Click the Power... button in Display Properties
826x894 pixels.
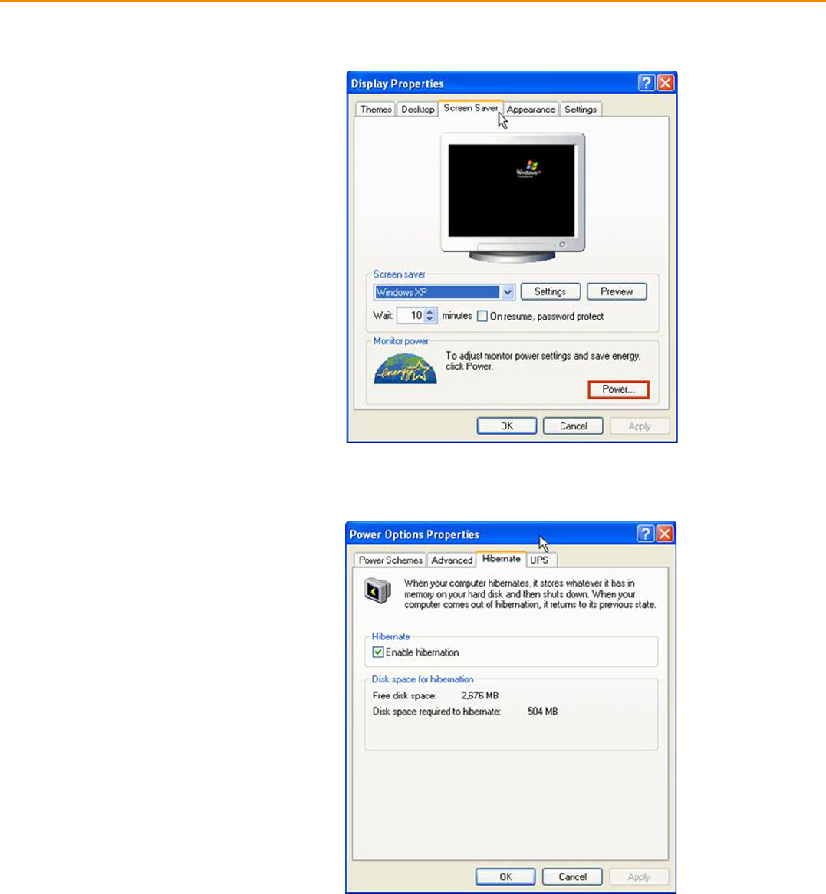[x=618, y=389]
